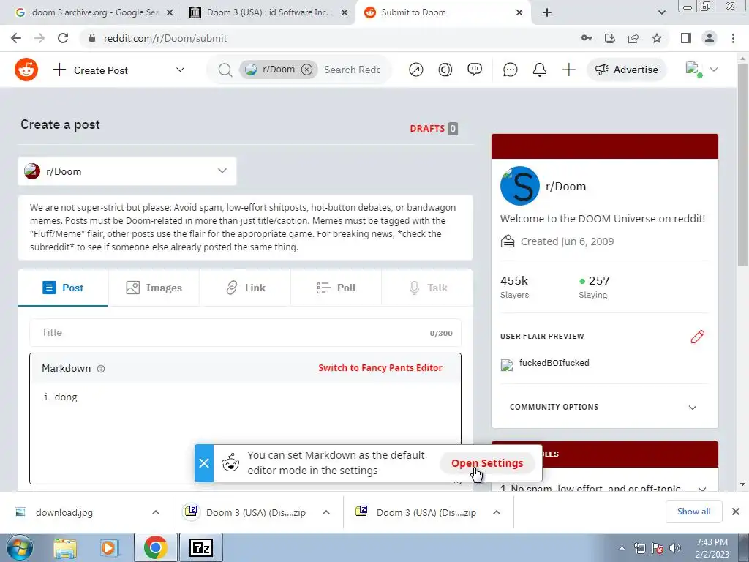Click the Advertise button
The height and width of the screenshot is (562, 749).
pos(627,70)
